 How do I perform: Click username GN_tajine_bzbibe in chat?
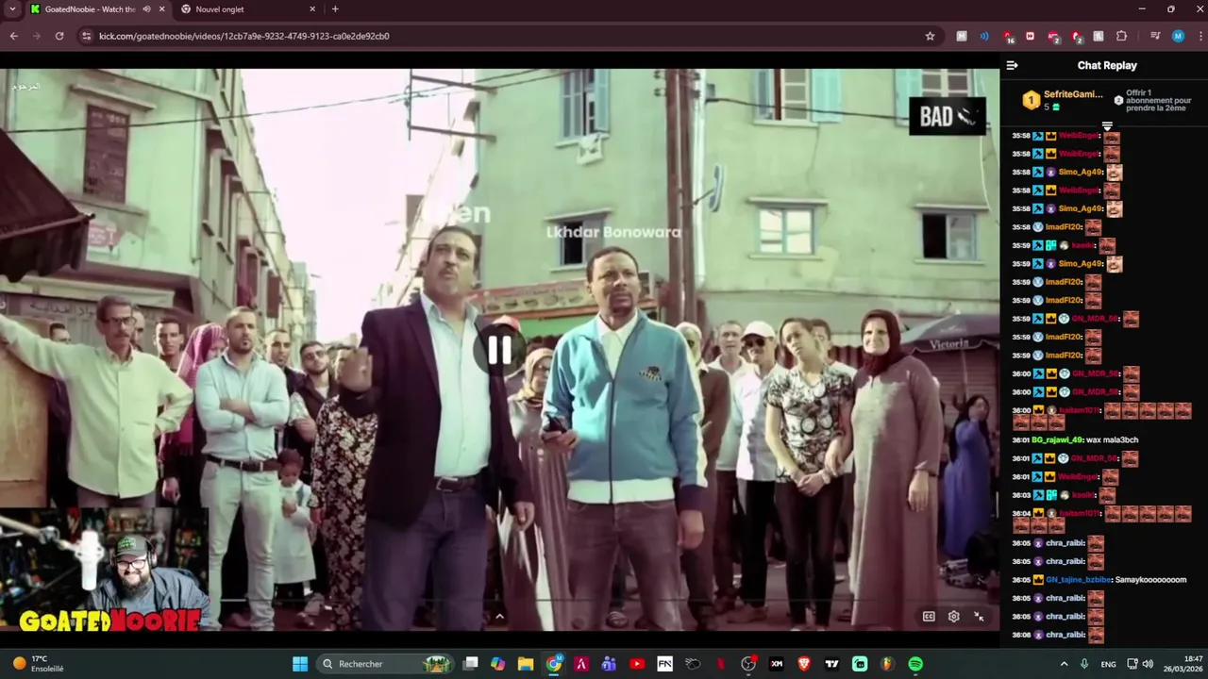pos(1079,580)
